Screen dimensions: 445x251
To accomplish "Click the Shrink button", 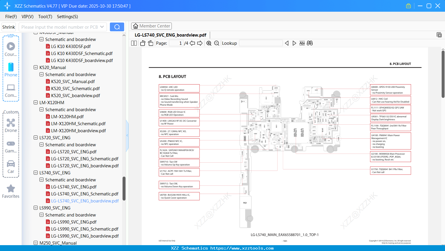I will 8,27.
